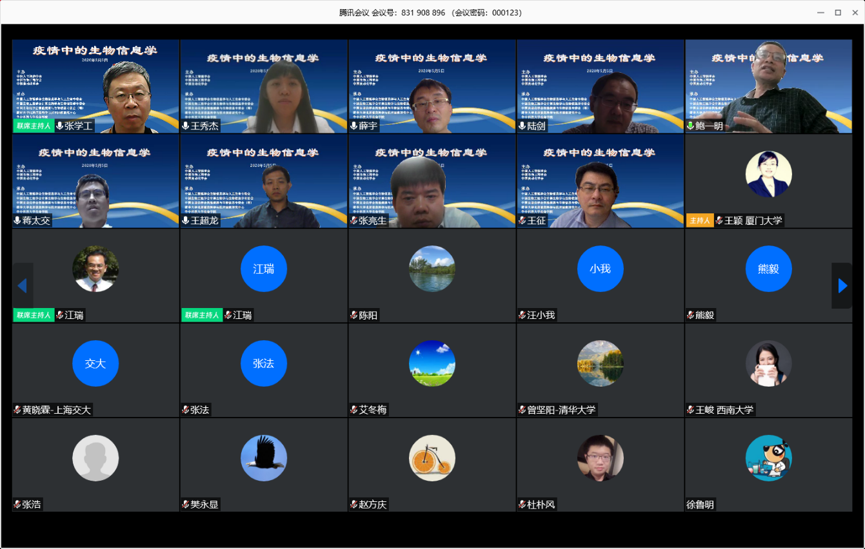Select the blue 熊毅 avatar circle
This screenshot has width=865, height=549.
(x=768, y=269)
